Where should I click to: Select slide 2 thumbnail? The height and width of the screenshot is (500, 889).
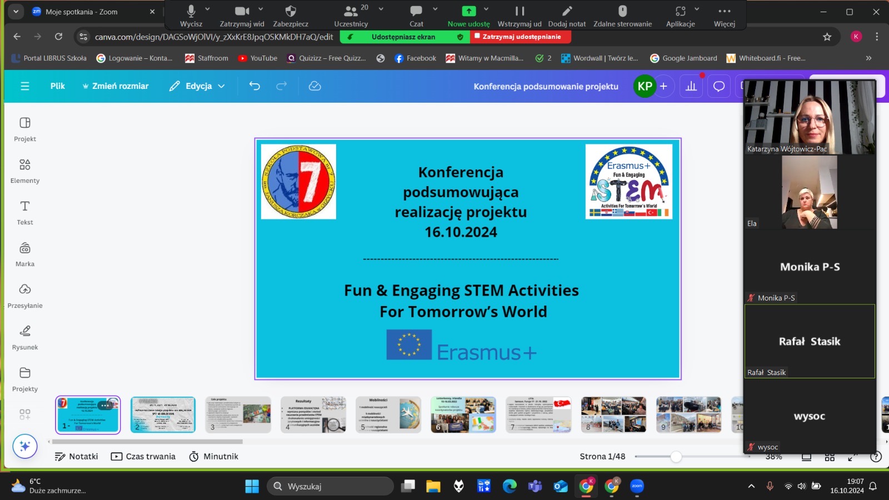pos(163,415)
